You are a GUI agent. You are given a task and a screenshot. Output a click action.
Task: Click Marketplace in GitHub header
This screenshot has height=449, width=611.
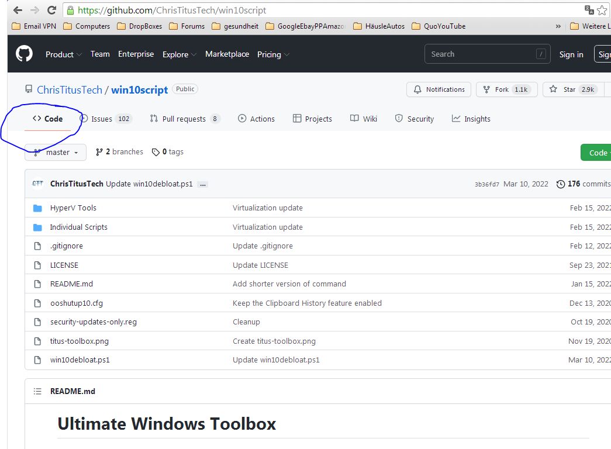point(227,54)
